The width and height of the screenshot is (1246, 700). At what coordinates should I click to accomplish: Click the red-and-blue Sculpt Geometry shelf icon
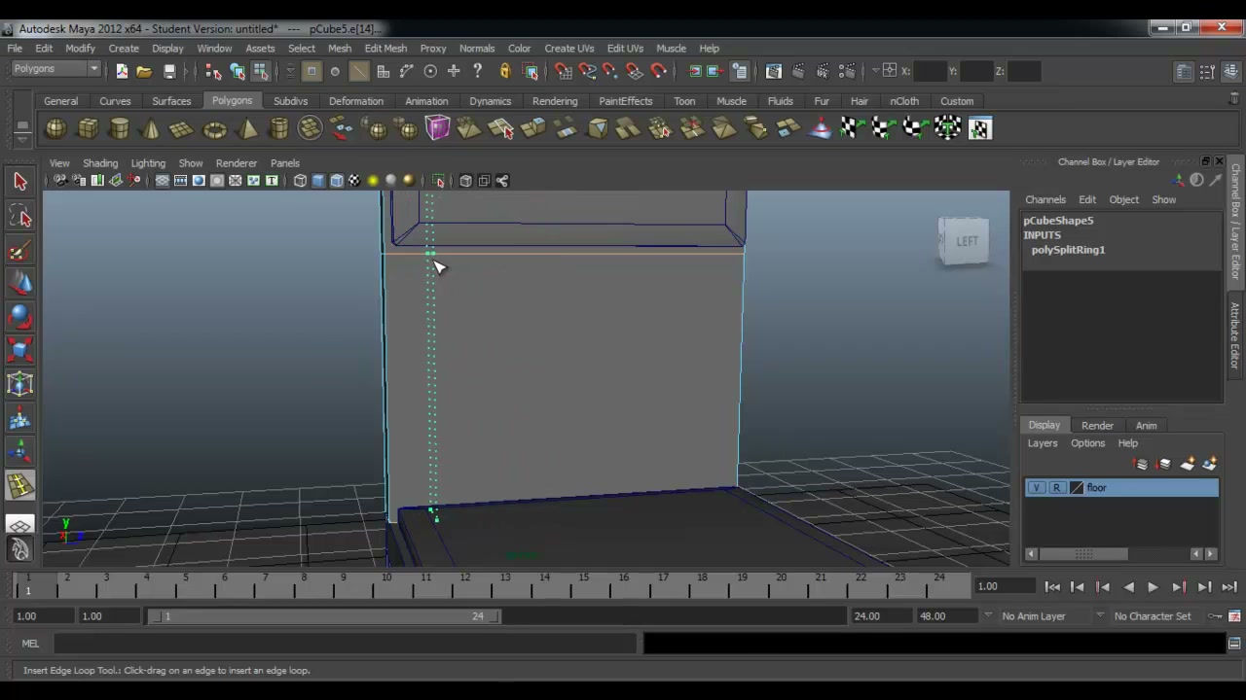click(821, 128)
